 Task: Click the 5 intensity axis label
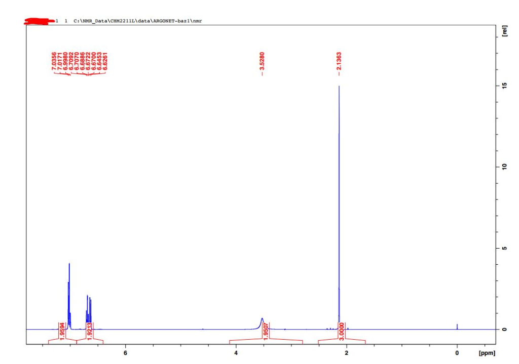click(504, 248)
